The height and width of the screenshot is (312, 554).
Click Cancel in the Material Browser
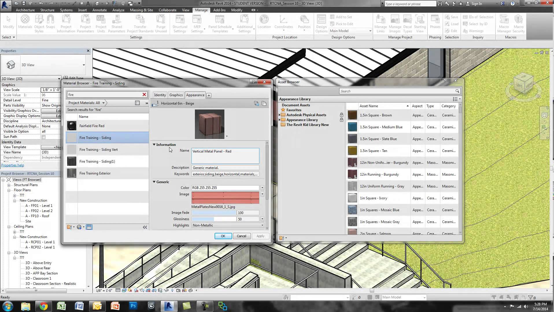pos(241,236)
